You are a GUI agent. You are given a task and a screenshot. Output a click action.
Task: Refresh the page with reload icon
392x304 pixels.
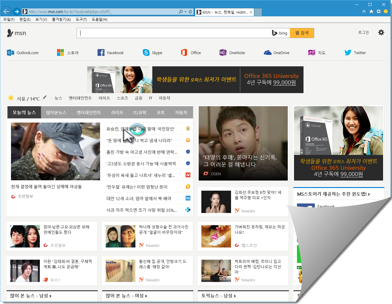pos(190,12)
